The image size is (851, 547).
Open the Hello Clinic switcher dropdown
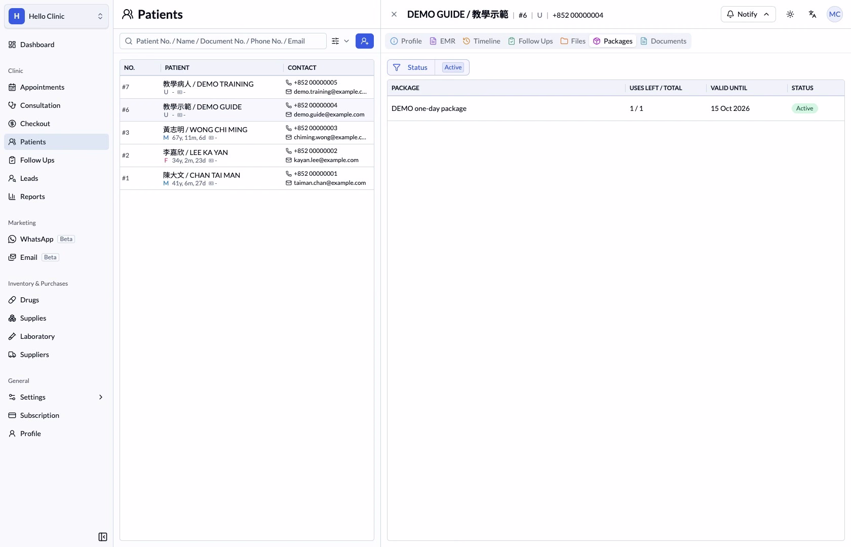(x=56, y=16)
